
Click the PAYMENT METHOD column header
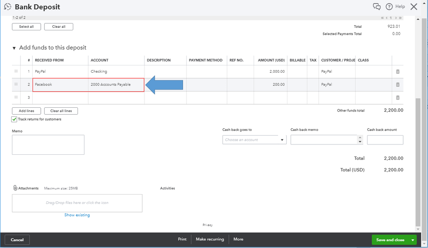click(206, 60)
